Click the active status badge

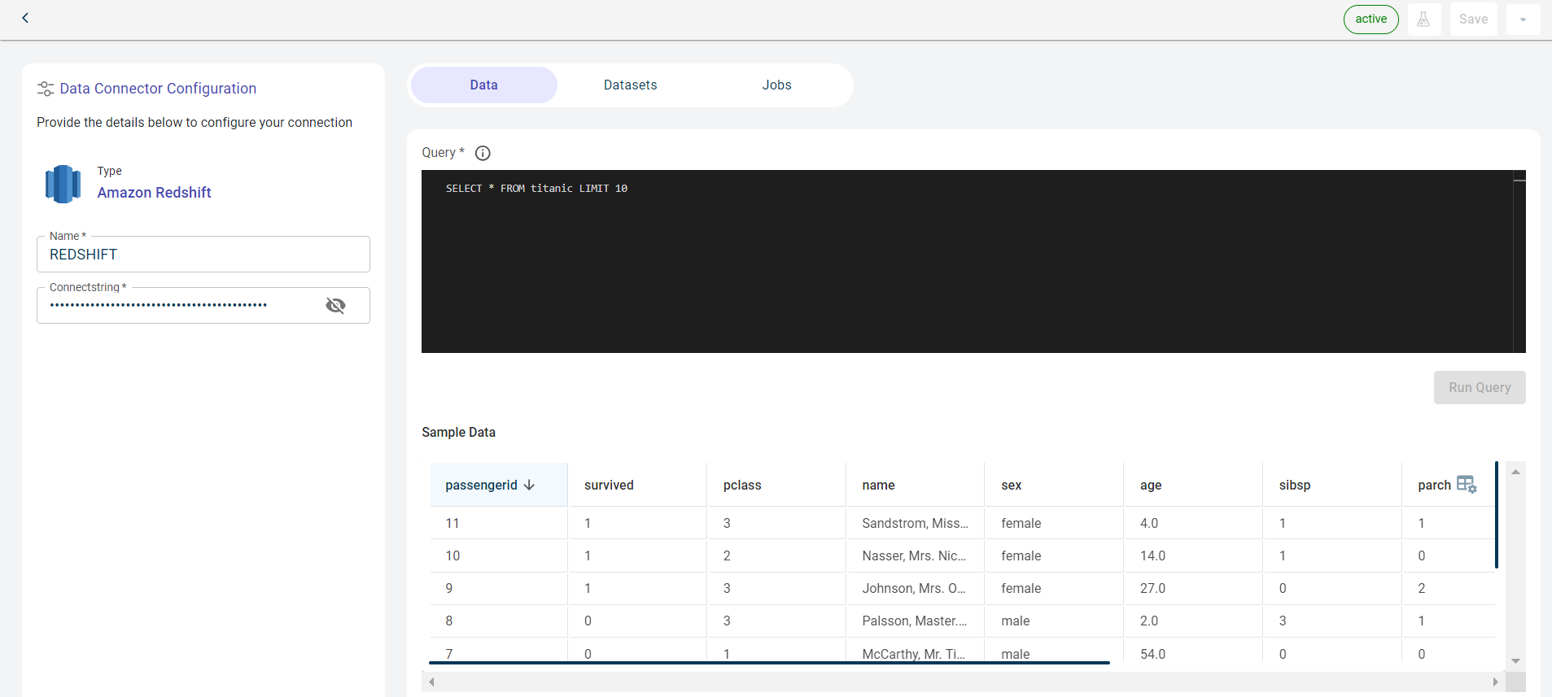(x=1371, y=20)
